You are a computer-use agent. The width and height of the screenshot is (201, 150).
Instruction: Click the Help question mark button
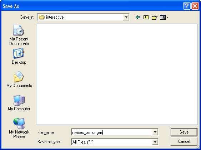coord(187,6)
